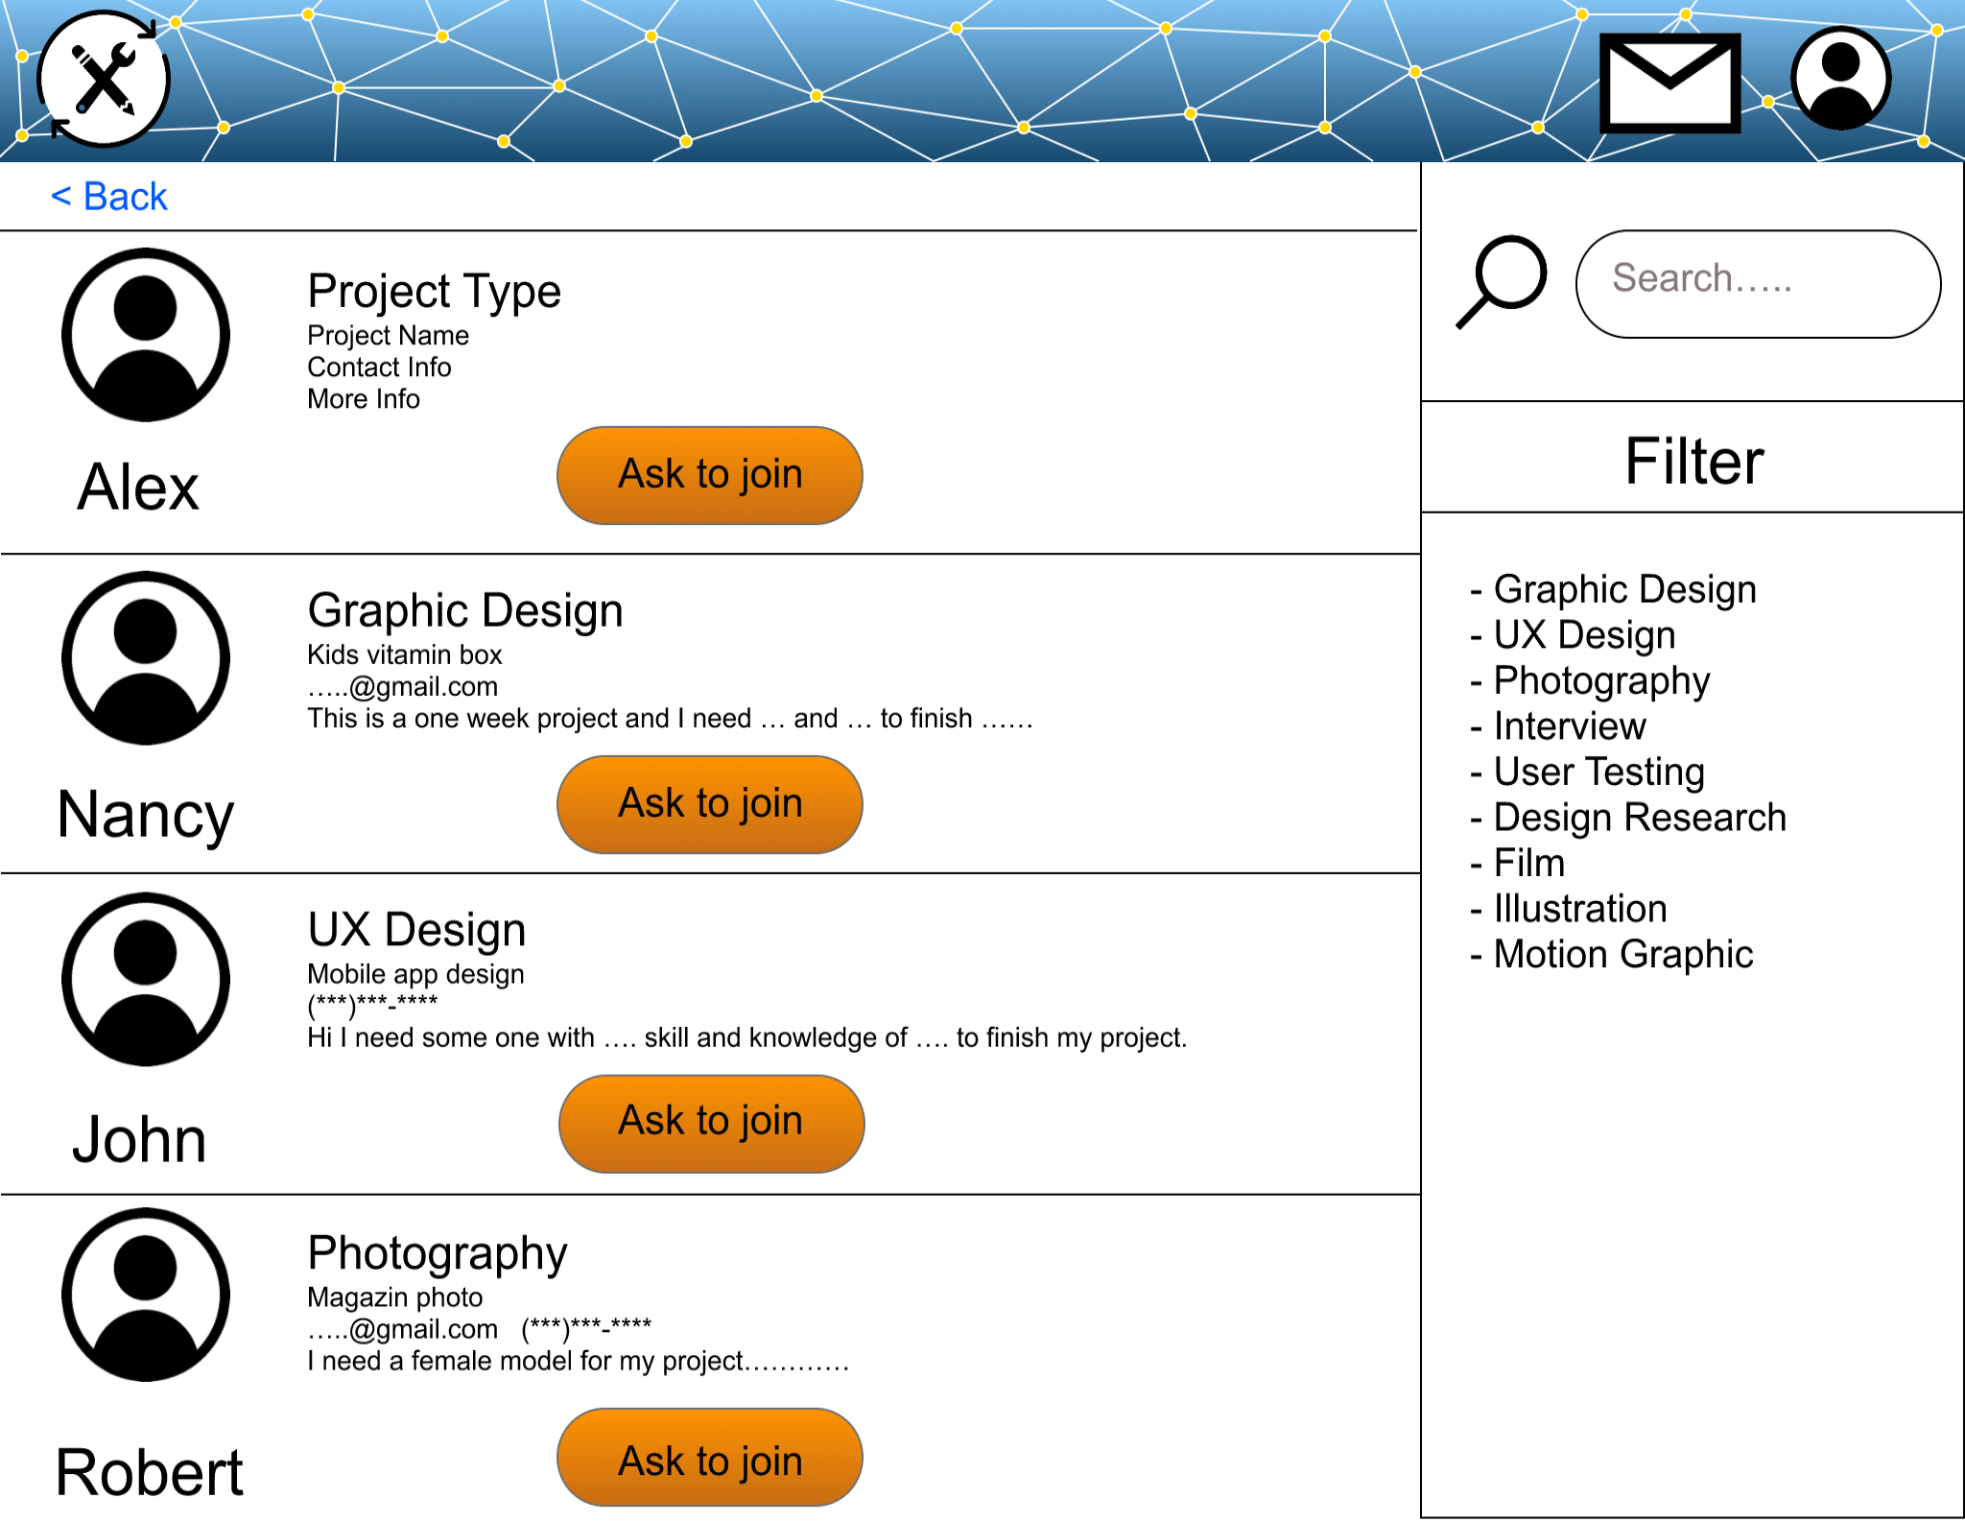This screenshot has width=1965, height=1522.
Task: Ask to join John's UX Design project
Action: 711,1123
